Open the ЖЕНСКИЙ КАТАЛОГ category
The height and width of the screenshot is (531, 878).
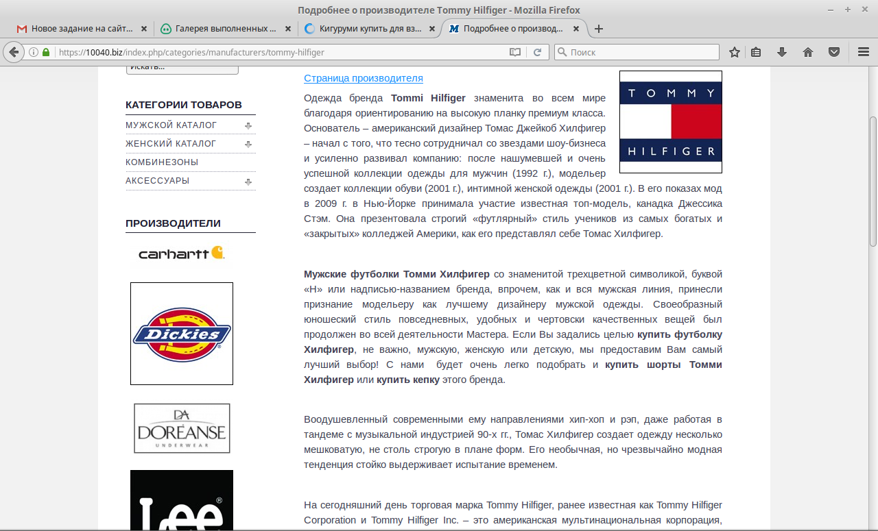point(171,144)
